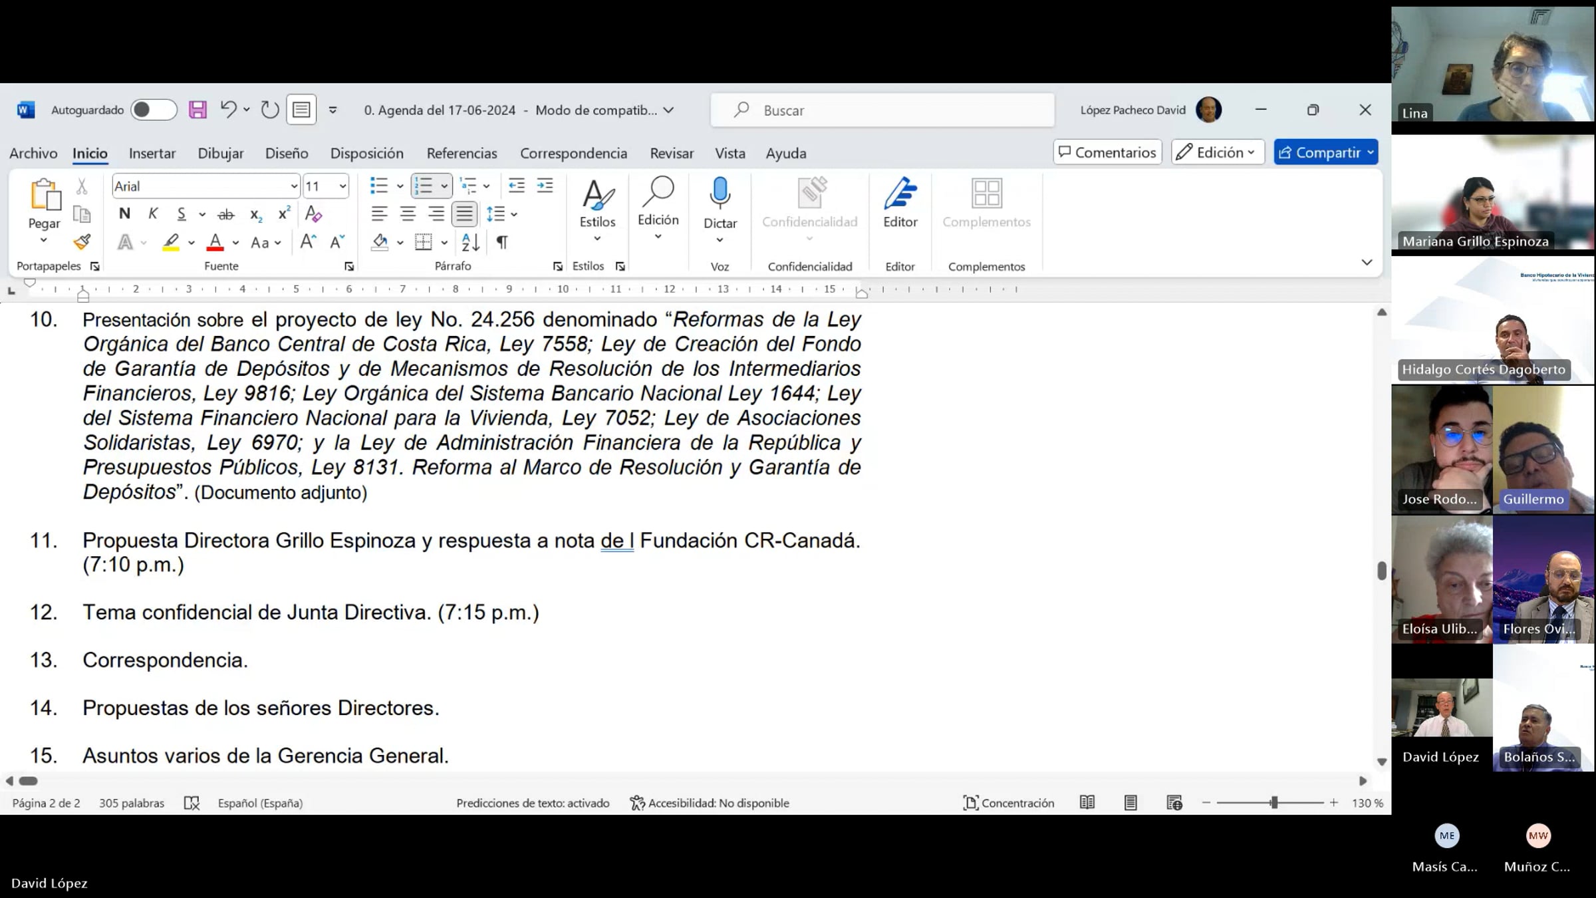Click the Concentración focus mode

1009,803
